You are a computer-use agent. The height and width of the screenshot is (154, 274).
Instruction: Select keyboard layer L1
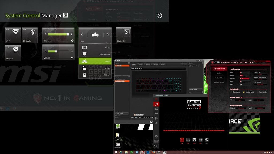[x=136, y=117]
